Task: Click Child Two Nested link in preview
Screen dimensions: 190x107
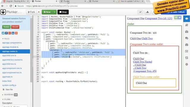Action: pos(142,62)
